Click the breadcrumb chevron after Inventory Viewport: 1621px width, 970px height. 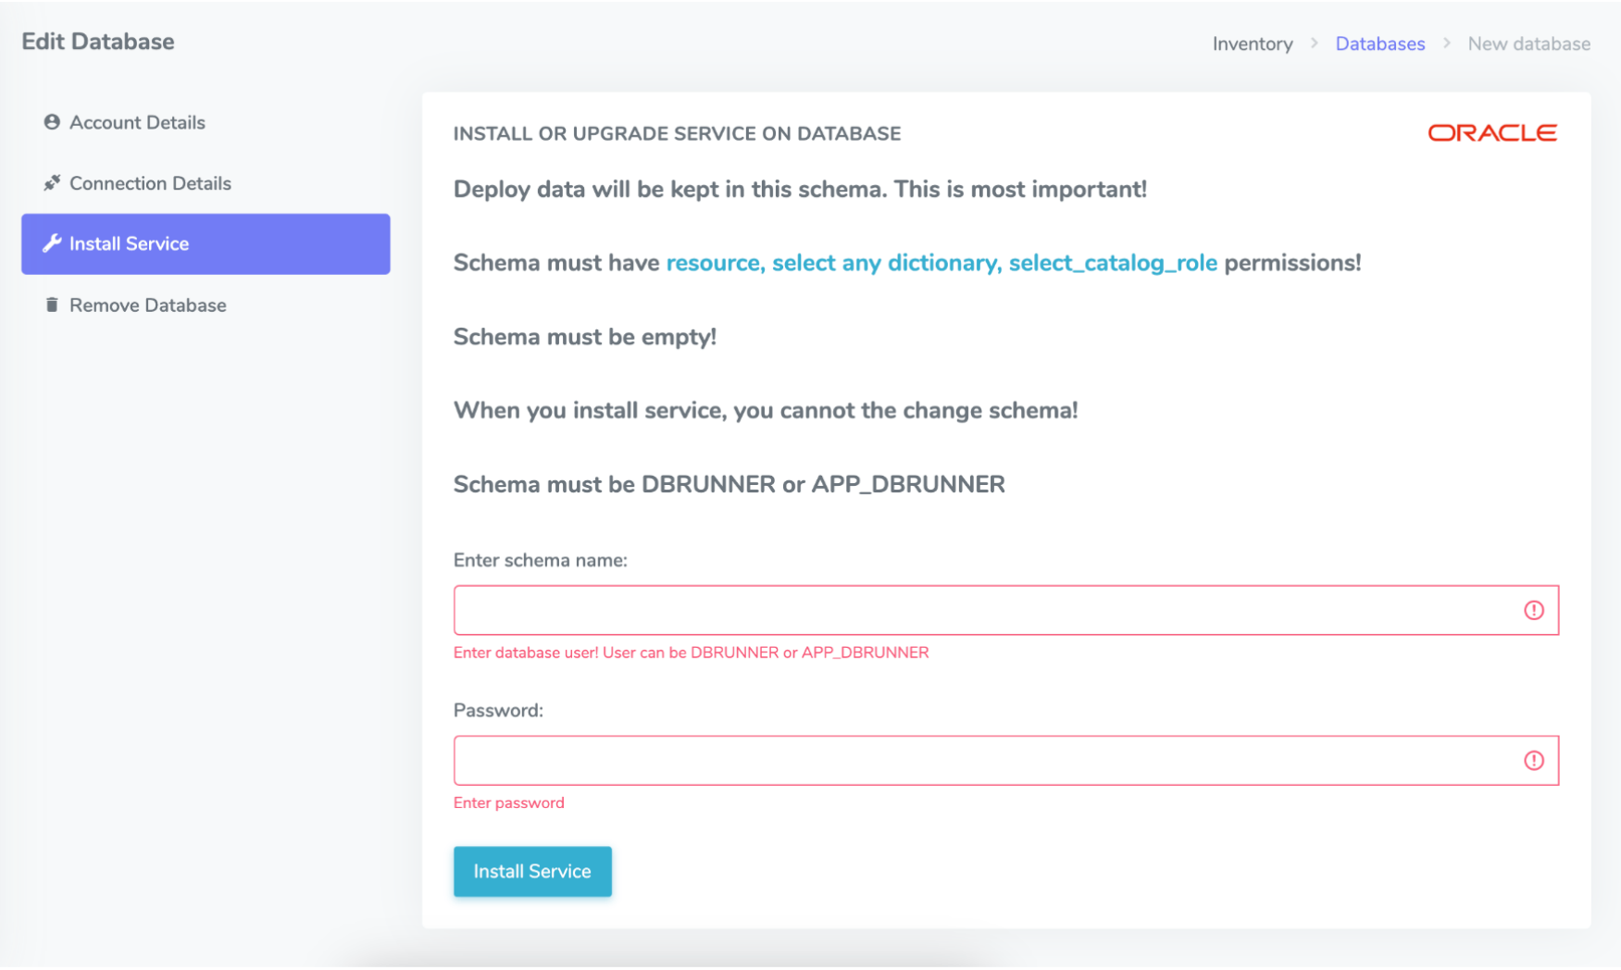click(x=1314, y=44)
